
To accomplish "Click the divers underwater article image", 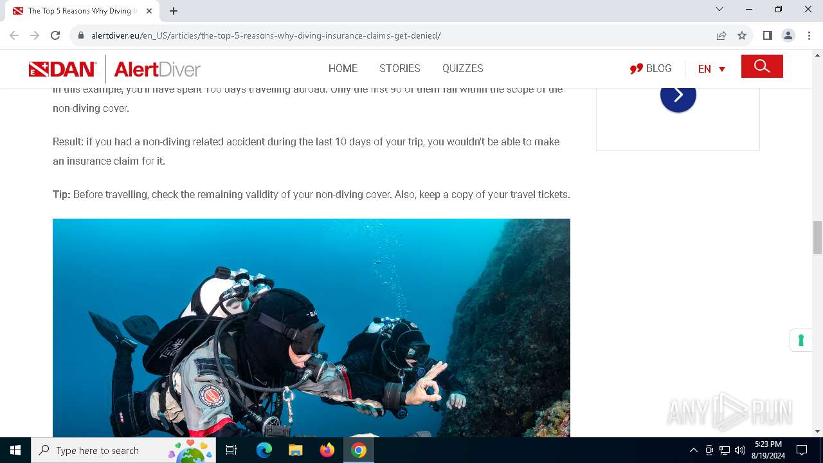I will pos(311,328).
